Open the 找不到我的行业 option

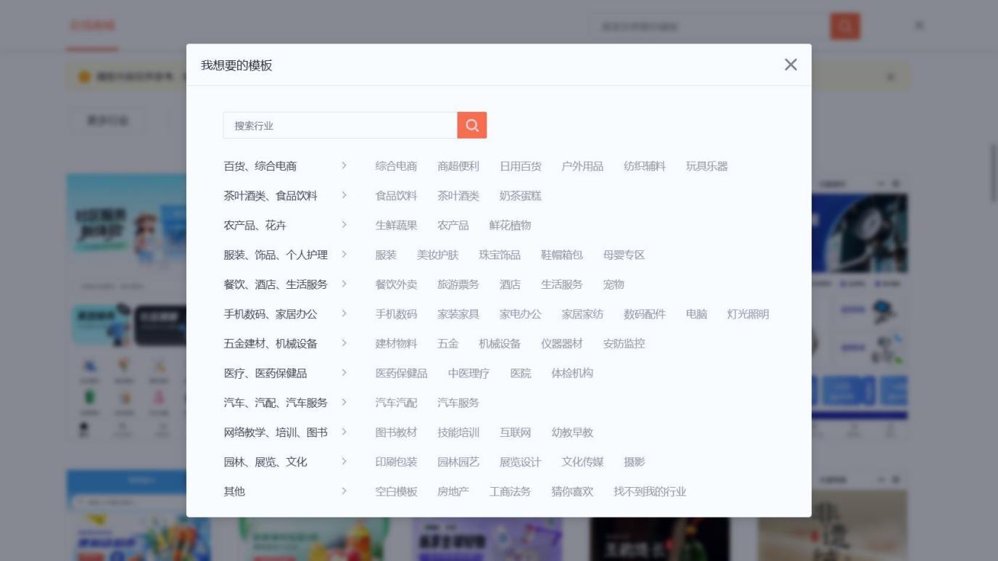[651, 491]
